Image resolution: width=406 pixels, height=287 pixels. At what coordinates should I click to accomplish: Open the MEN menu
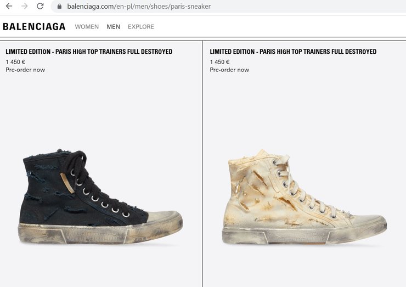pos(114,27)
